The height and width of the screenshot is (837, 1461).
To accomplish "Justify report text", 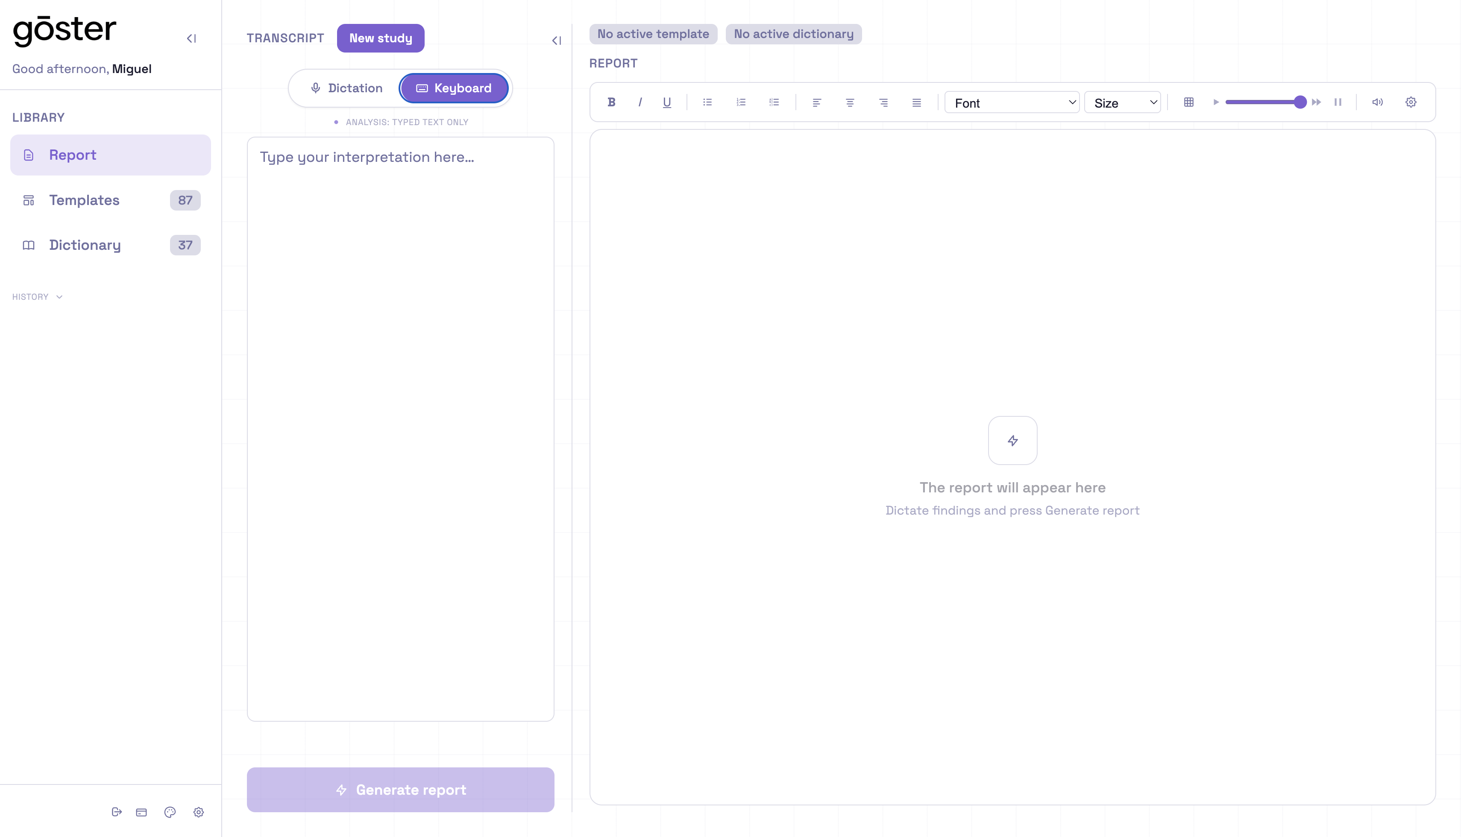I will [x=916, y=102].
